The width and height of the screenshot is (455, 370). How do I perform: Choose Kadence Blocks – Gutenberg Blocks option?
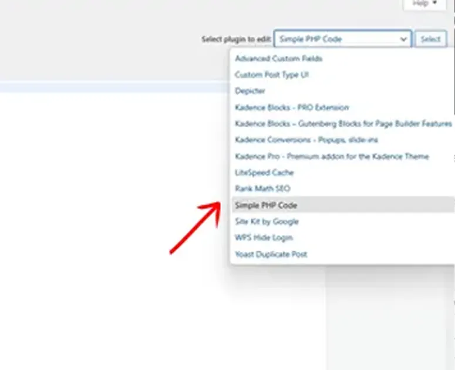click(343, 124)
